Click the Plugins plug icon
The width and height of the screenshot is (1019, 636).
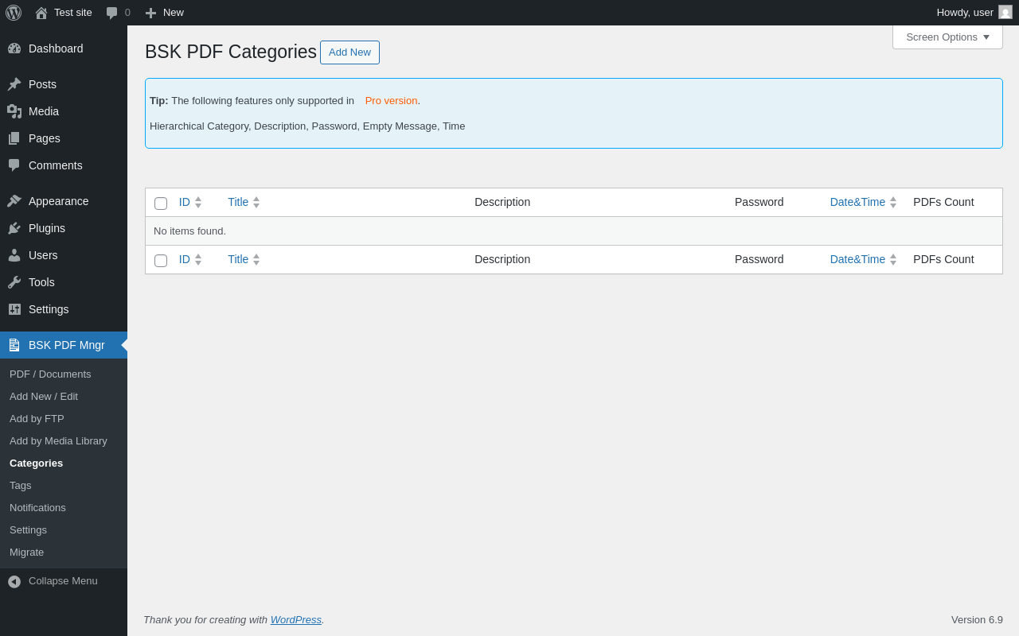click(x=14, y=228)
